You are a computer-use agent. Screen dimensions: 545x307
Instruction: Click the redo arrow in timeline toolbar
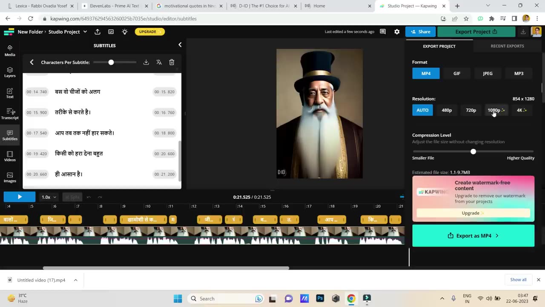coord(100,197)
